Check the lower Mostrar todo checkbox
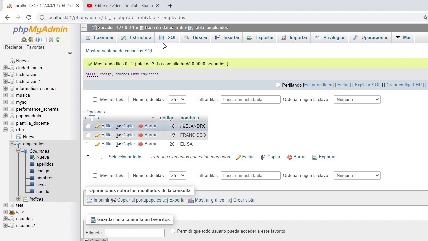The width and height of the screenshot is (428, 241). click(95, 176)
